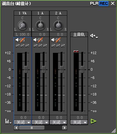117x134 pixels.
Task: Click first mini-fader icon on track 2 A
Action: click(x=53, y=46)
